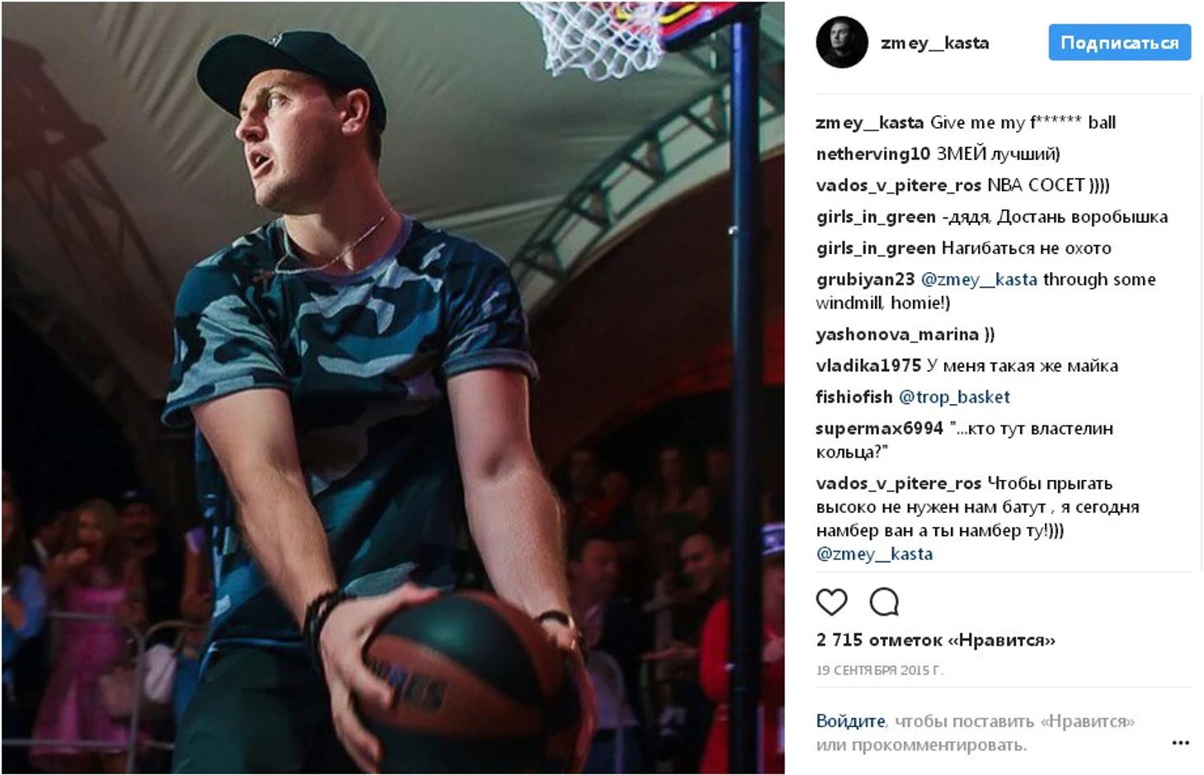The width and height of the screenshot is (1204, 775).
Task: Open the grubiyan23 commenter profile
Action: (865, 279)
